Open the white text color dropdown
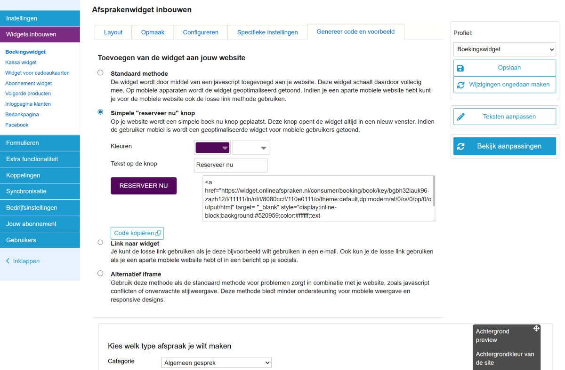This screenshot has height=370, width=565. [x=251, y=148]
